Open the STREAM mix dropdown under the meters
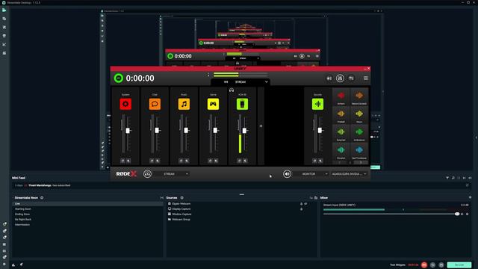 [x=240, y=82]
